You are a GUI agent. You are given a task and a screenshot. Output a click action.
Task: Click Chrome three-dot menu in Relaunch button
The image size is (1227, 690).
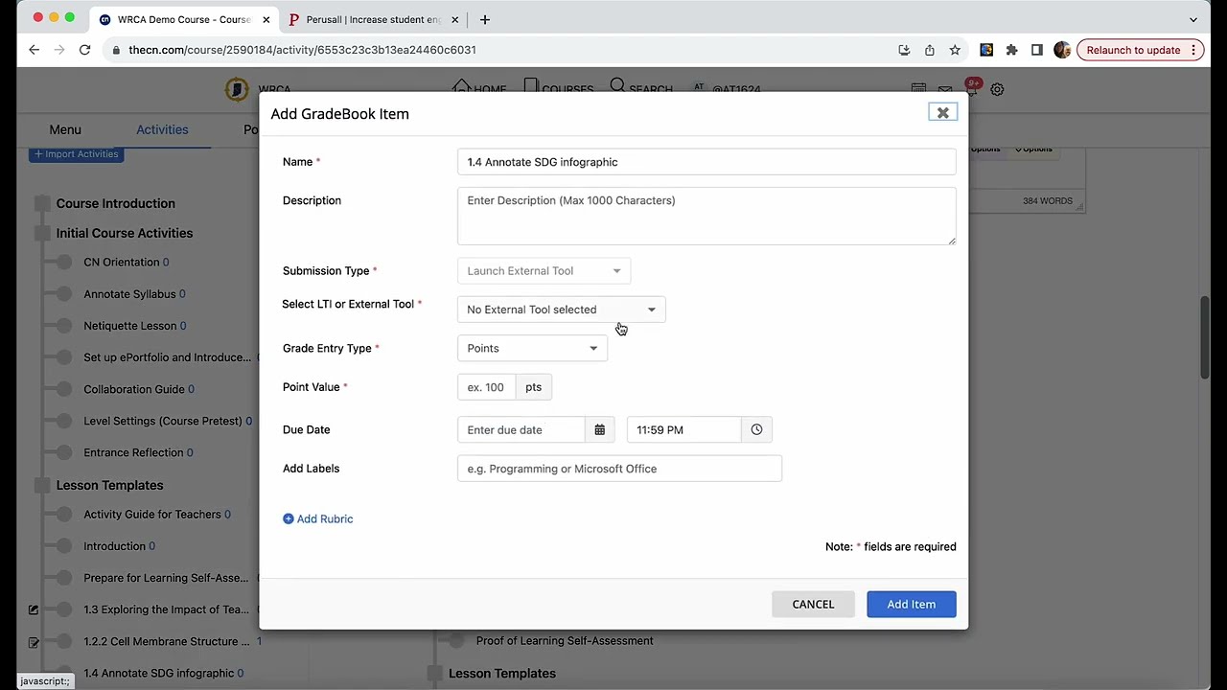pyautogui.click(x=1193, y=50)
